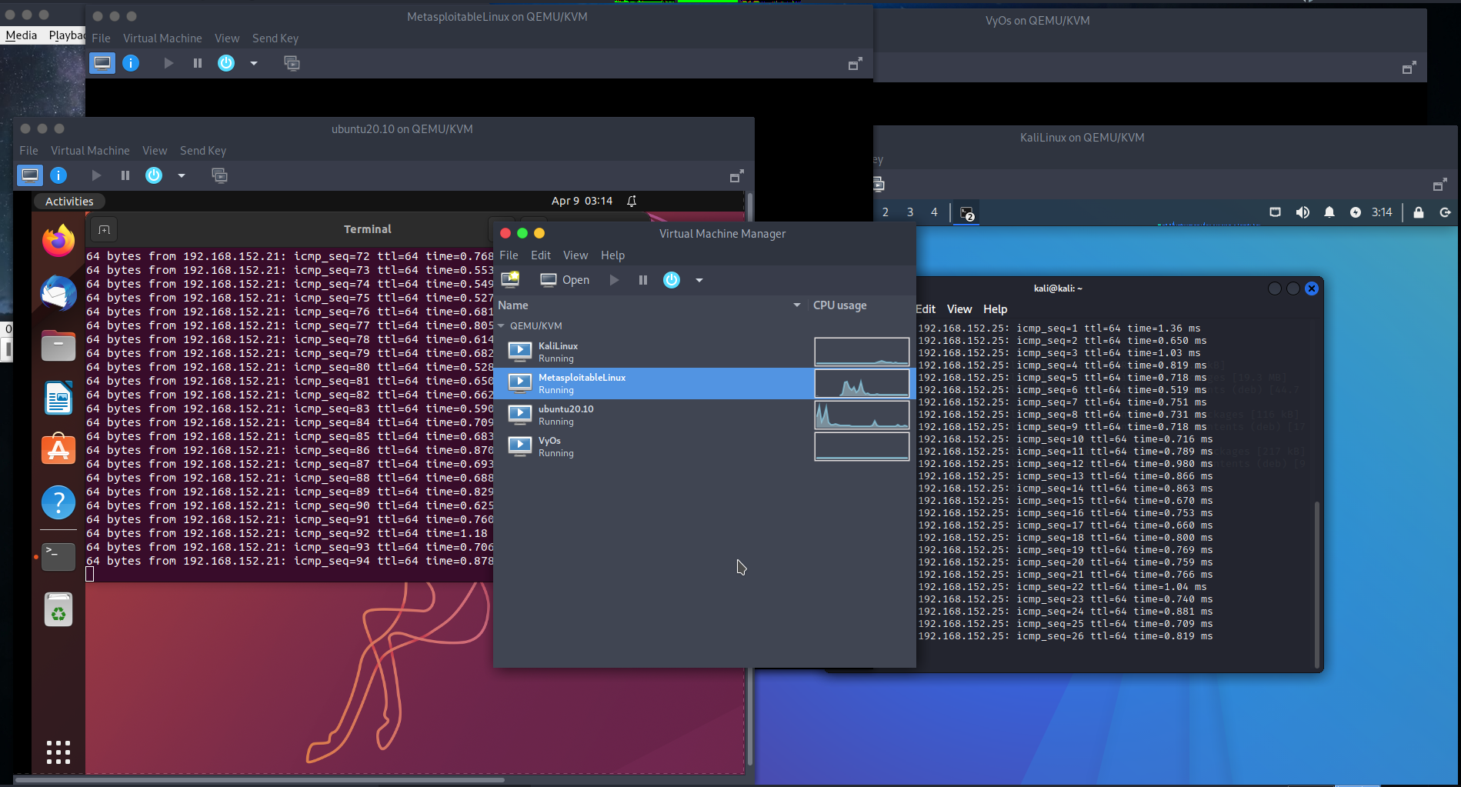Switch to workspace 3 in Kali panel
Screen dimensions: 1461x787
(x=910, y=212)
